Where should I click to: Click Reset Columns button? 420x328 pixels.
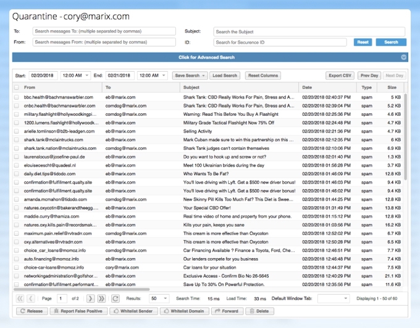[x=263, y=76]
